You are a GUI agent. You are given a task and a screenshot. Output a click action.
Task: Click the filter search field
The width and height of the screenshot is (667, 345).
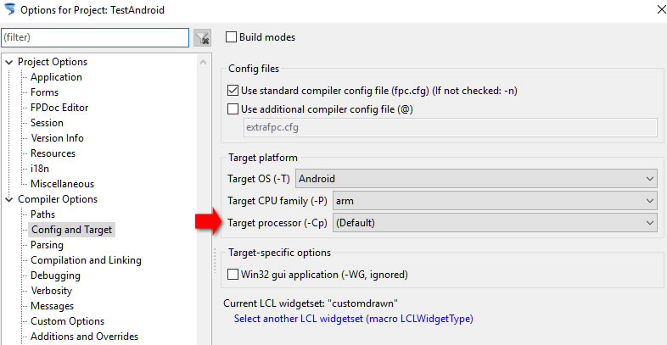coord(95,37)
